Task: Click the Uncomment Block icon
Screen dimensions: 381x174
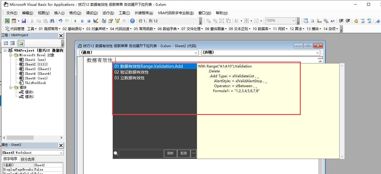Action: [369, 21]
